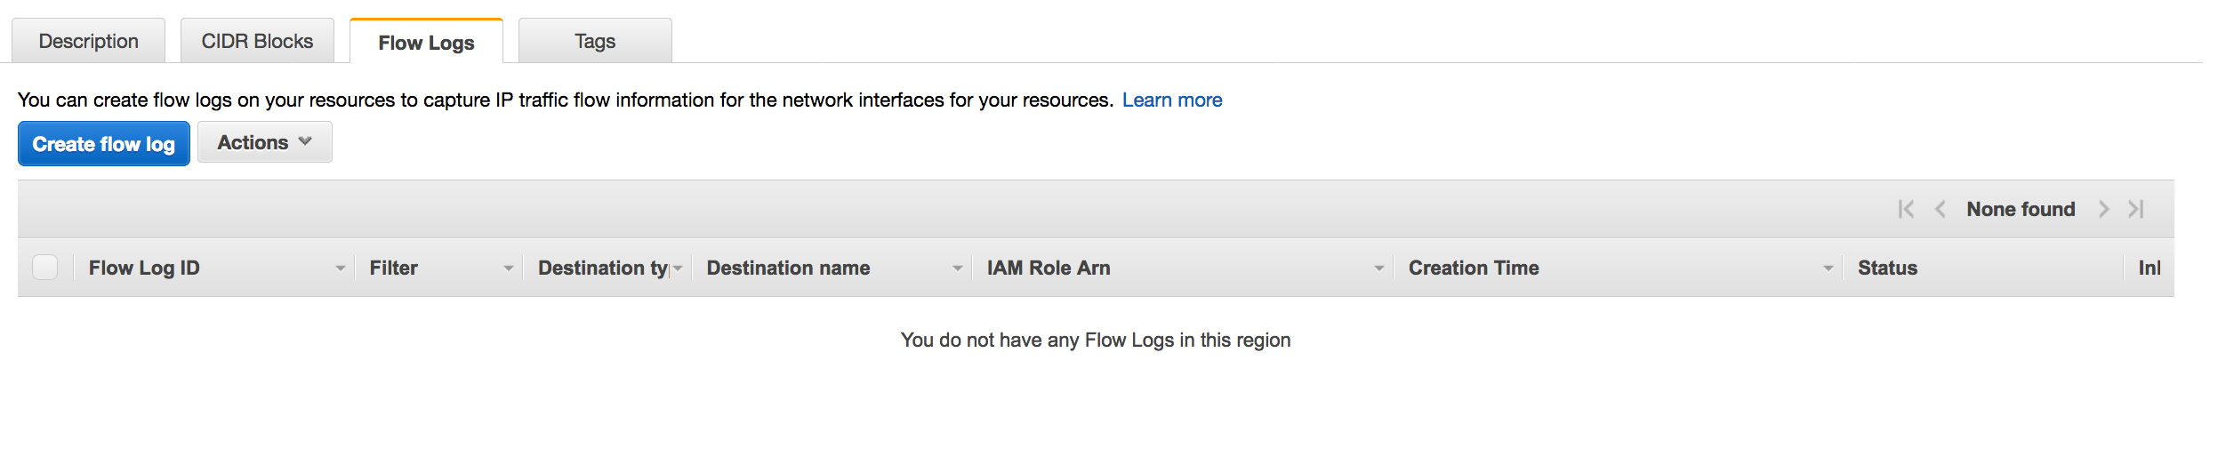2218x473 pixels.
Task: Open the Tags tab
Action: (595, 41)
